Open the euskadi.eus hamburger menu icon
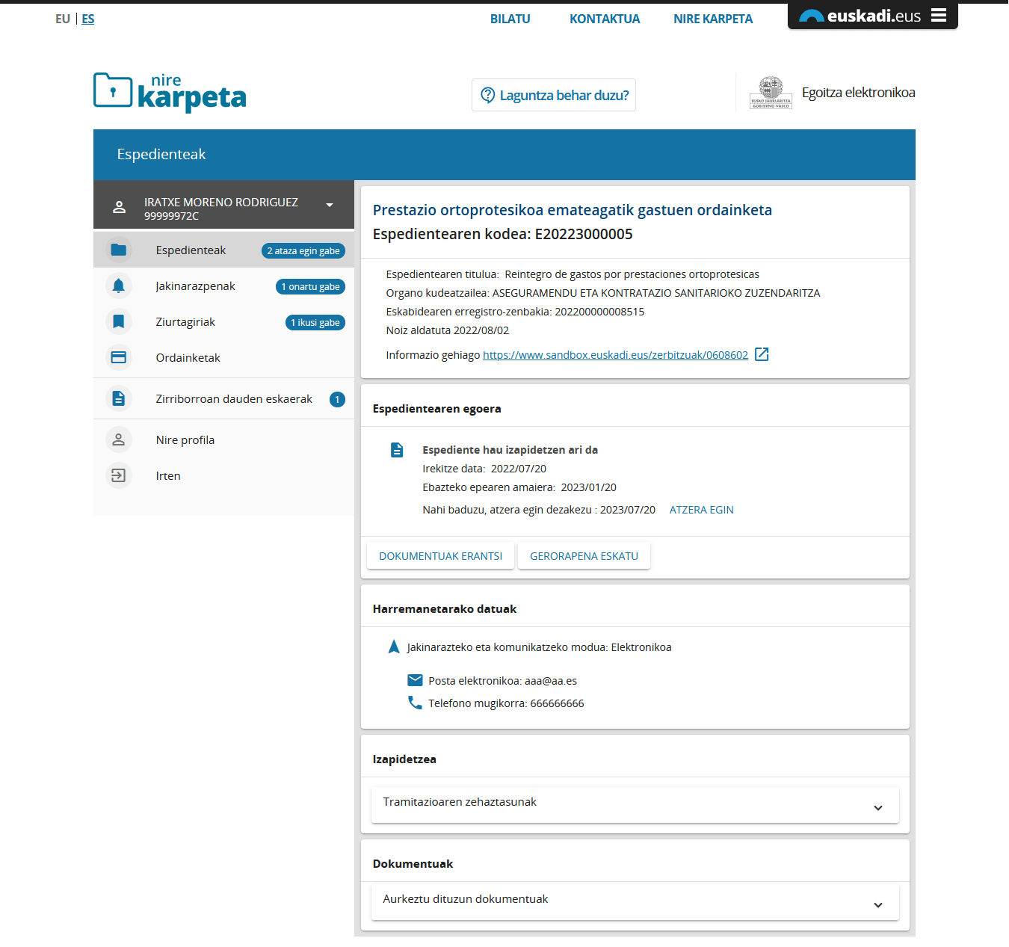 (x=939, y=15)
